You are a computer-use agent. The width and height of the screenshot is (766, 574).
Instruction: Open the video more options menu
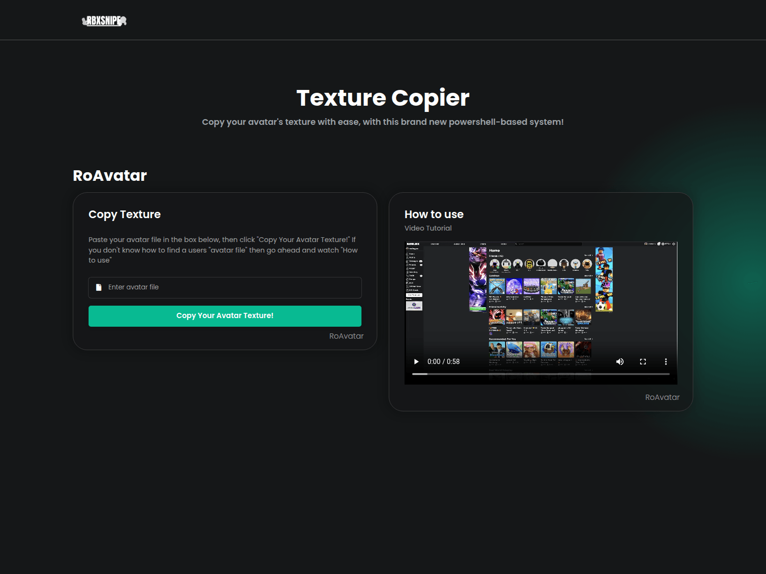coord(665,362)
